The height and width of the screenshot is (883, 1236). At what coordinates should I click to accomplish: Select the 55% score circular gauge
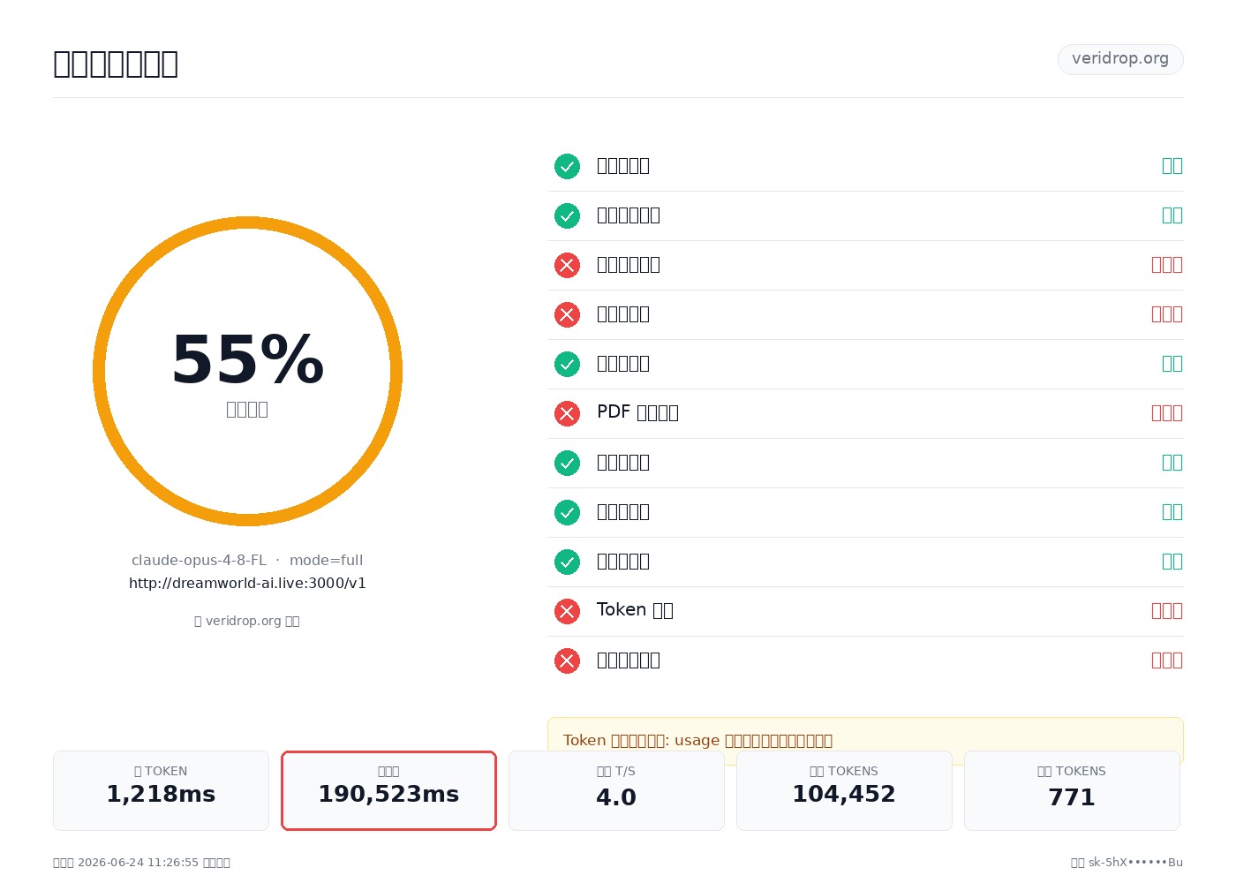click(247, 371)
